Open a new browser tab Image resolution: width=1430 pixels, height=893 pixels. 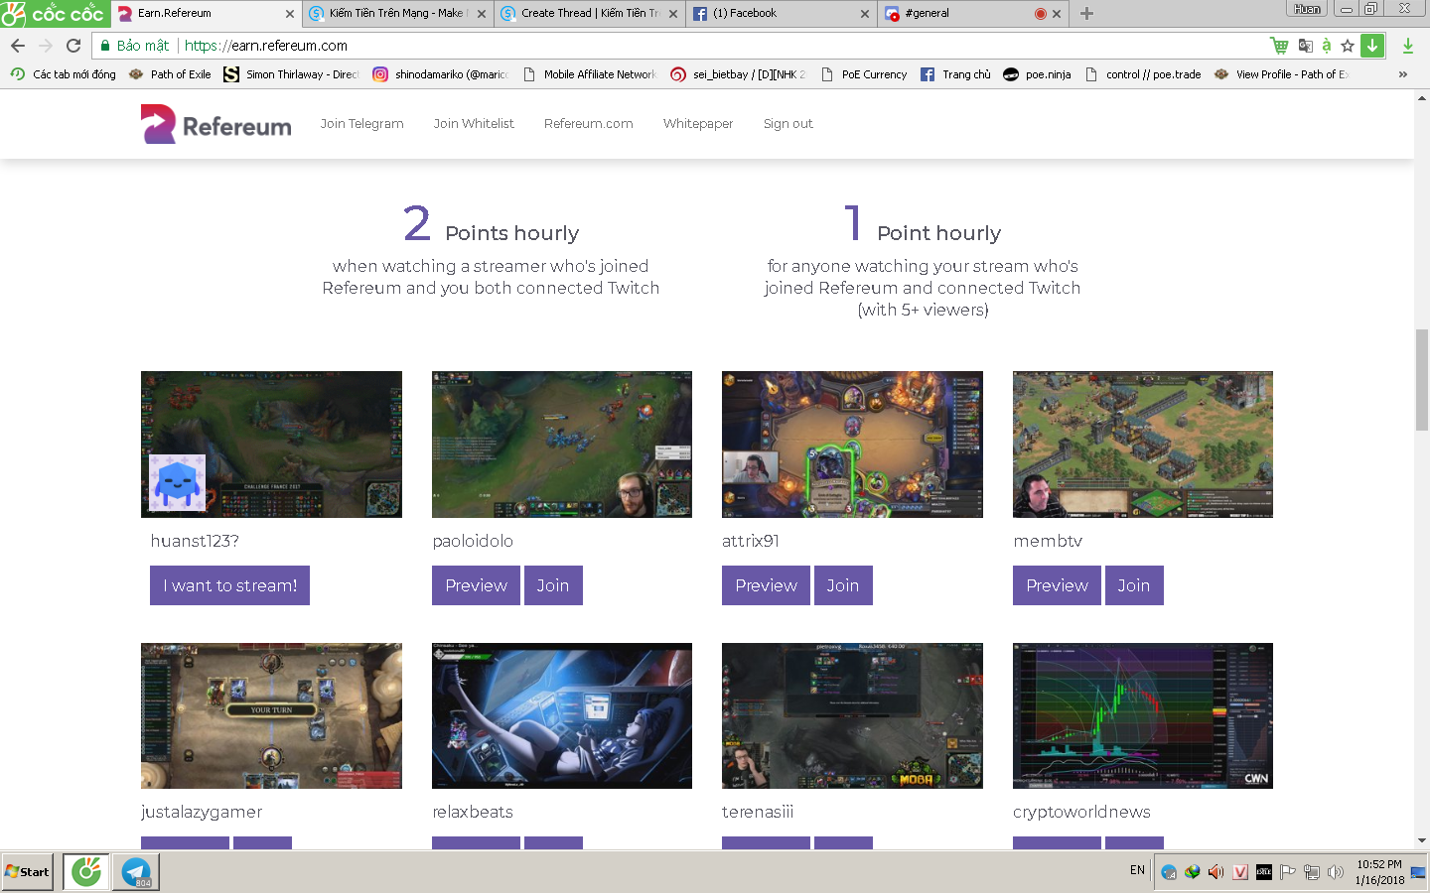click(x=1086, y=14)
